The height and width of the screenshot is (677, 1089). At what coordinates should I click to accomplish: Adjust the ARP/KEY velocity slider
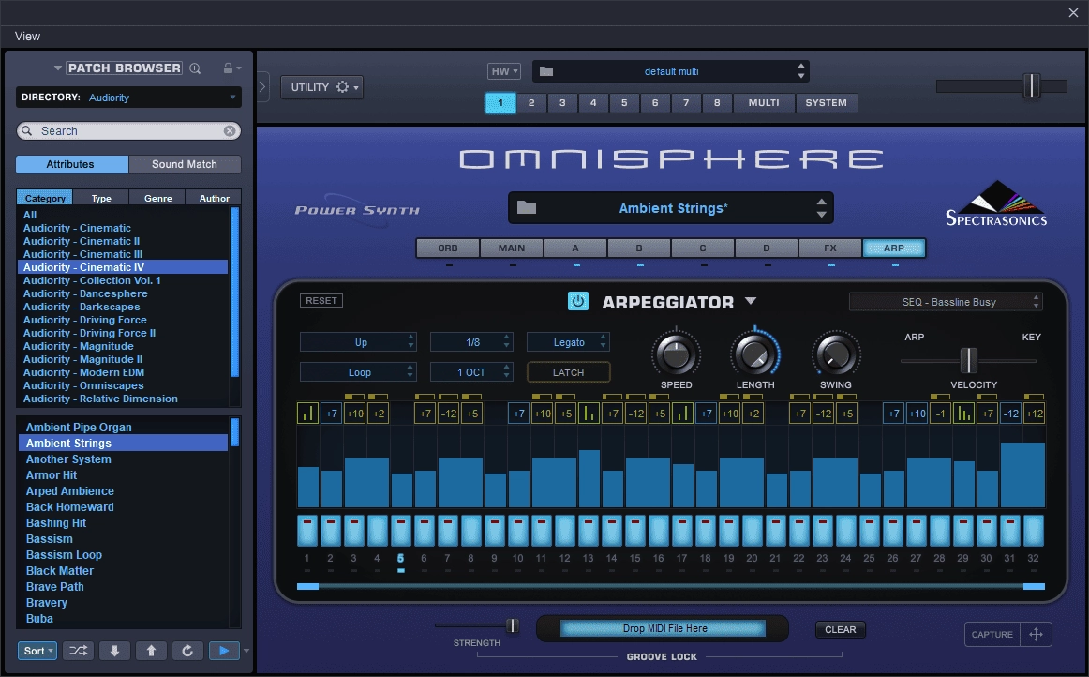point(968,361)
